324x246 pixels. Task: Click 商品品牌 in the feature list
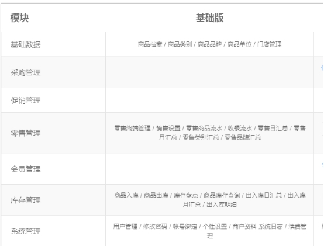209,44
